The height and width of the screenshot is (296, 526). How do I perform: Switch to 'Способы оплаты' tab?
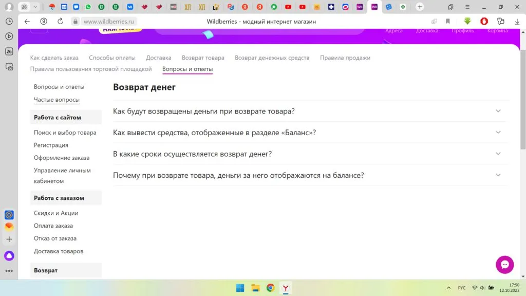(x=112, y=58)
